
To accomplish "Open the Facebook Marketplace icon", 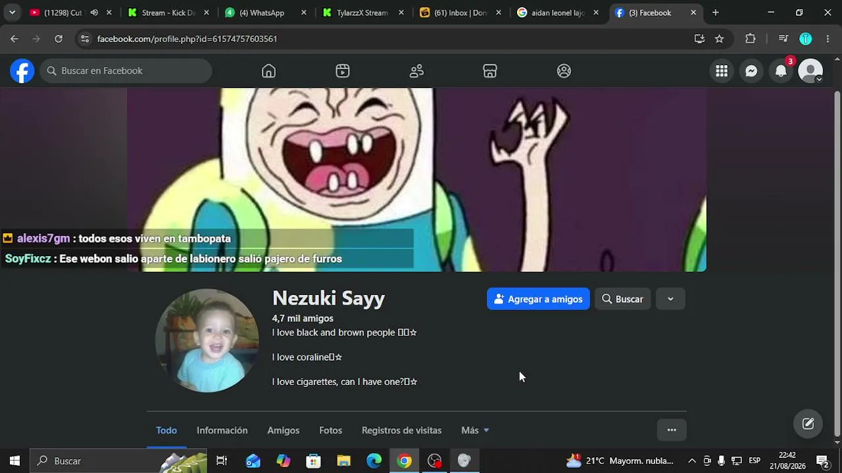I will (490, 71).
